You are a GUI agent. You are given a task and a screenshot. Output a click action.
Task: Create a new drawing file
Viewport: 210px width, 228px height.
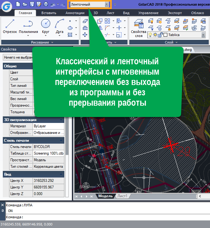[x=18, y=4]
